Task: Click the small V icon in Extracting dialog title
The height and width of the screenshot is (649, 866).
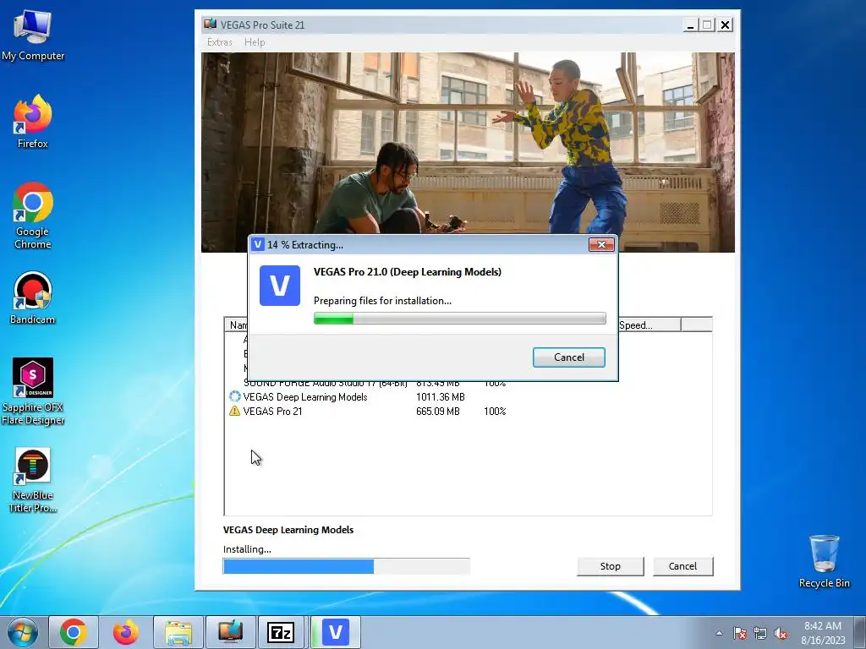Action: [x=258, y=244]
